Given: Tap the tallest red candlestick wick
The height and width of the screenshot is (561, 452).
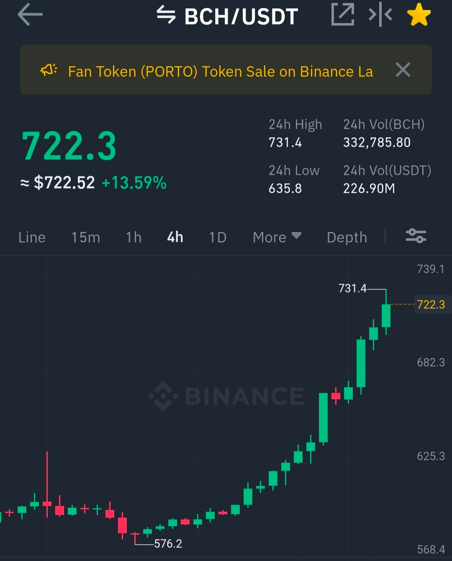Looking at the screenshot, I should tap(47, 484).
